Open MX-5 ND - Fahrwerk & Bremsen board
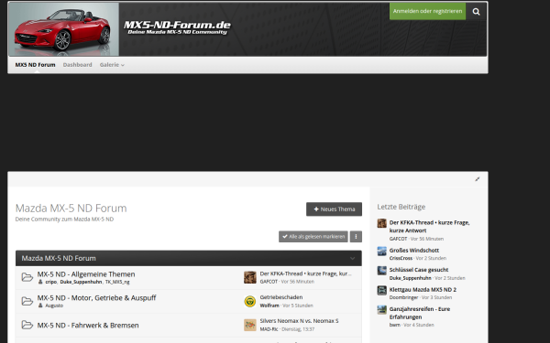 tap(88, 325)
